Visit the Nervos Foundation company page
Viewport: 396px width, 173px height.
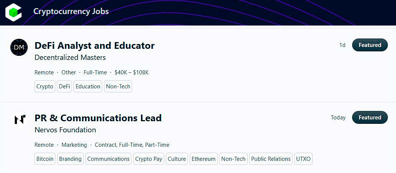pos(65,130)
